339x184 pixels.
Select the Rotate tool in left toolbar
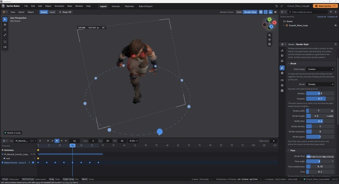pos(5,30)
